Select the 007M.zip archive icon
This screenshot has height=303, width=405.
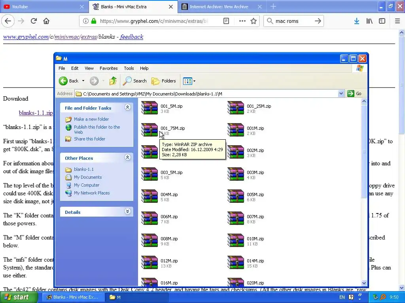236,219
